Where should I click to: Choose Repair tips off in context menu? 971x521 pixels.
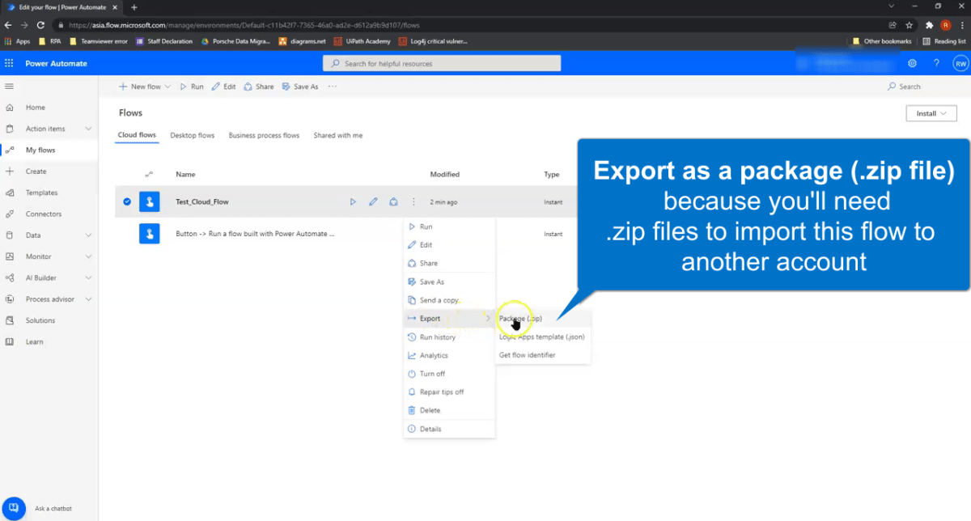[449, 392]
